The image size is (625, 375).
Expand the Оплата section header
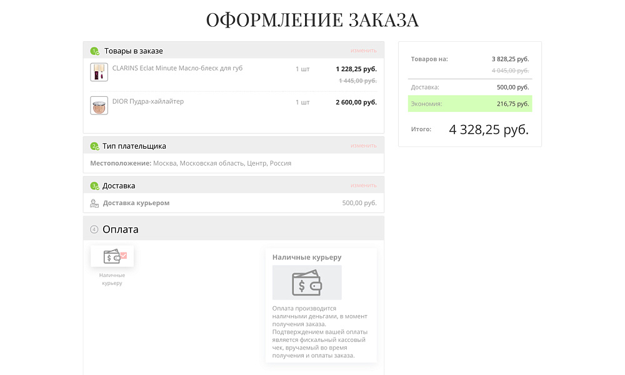(x=121, y=229)
